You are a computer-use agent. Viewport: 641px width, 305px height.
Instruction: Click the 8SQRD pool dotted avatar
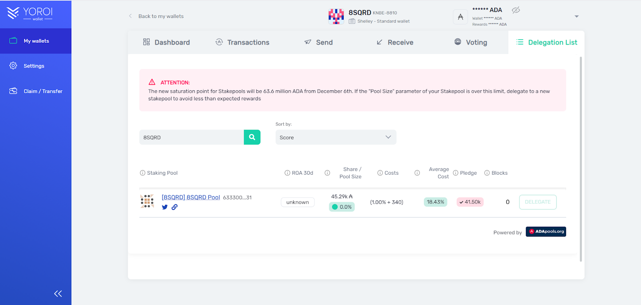[x=147, y=201]
